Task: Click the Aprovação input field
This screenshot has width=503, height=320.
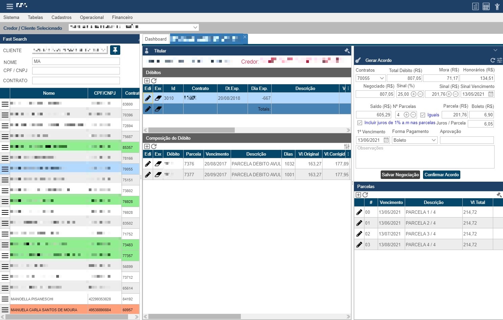Action: pyautogui.click(x=467, y=140)
